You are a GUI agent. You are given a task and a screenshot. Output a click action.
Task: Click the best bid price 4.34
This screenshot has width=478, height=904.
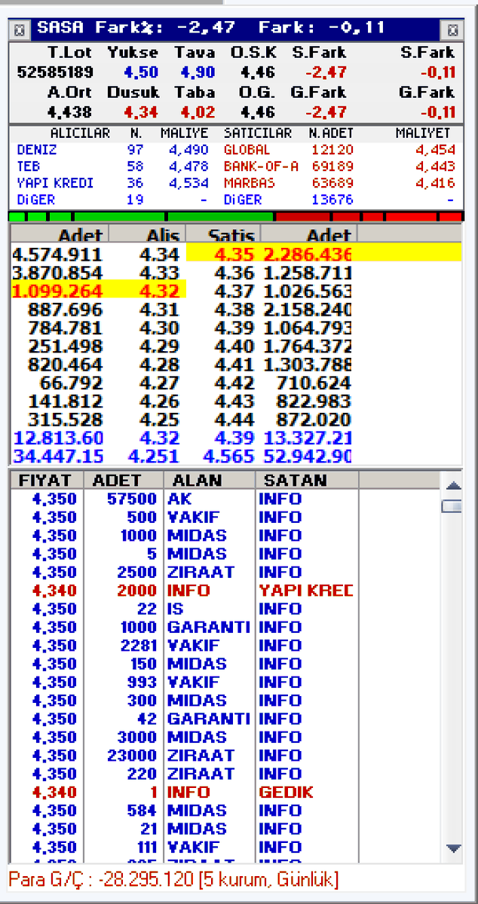(159, 255)
